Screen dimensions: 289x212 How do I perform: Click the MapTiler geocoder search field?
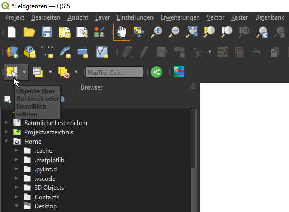[114, 72]
